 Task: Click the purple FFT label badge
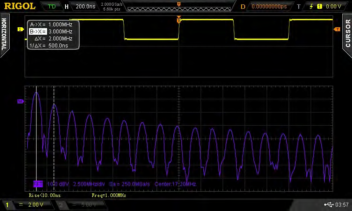(38, 184)
